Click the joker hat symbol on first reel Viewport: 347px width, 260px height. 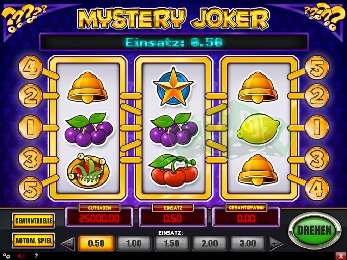(88, 172)
